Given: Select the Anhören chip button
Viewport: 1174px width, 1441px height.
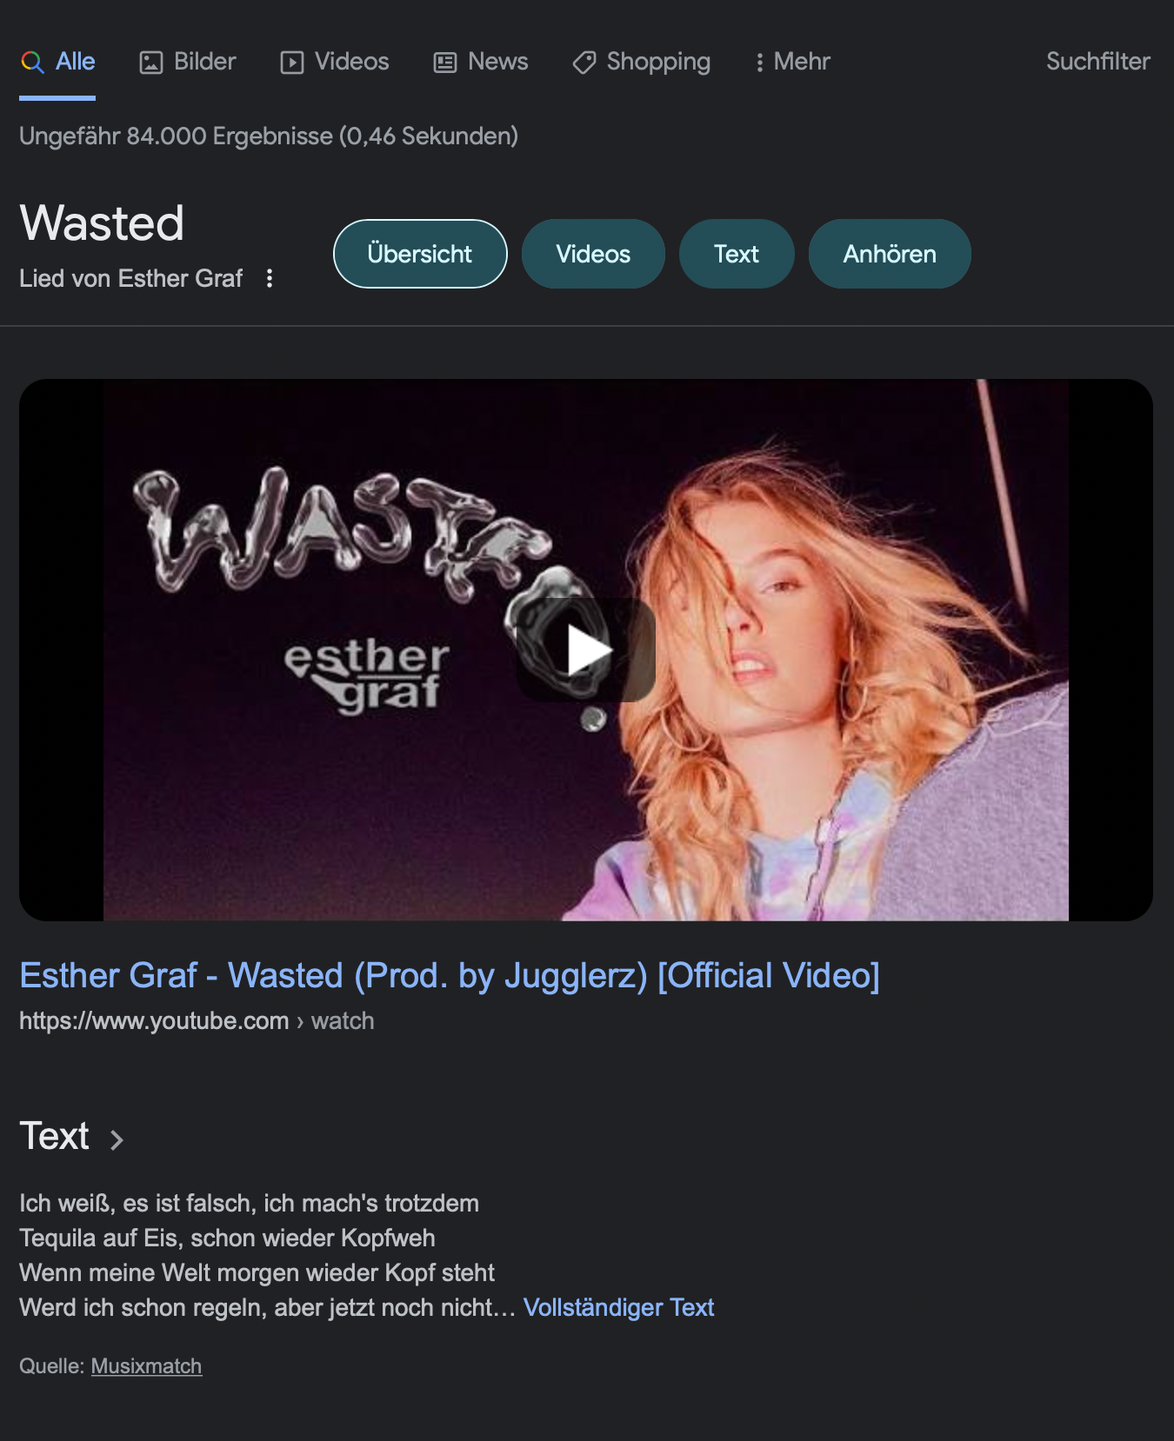Looking at the screenshot, I should pos(890,254).
